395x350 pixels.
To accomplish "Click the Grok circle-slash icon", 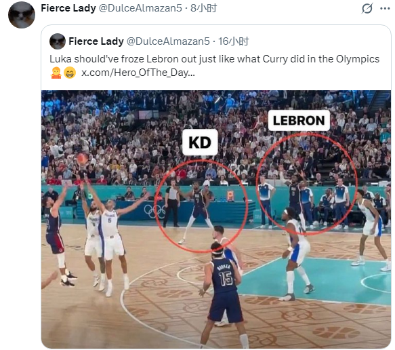I will [x=367, y=9].
